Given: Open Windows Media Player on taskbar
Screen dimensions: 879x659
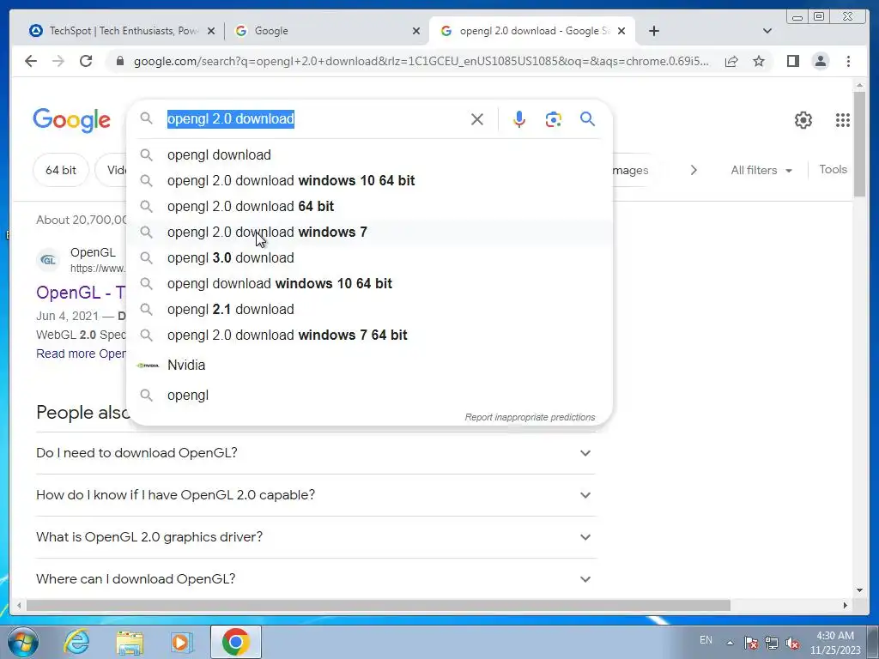Looking at the screenshot, I should pos(182,642).
